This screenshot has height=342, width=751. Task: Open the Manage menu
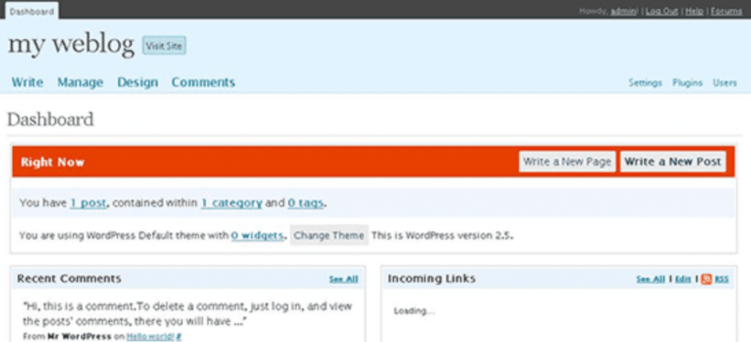(80, 82)
